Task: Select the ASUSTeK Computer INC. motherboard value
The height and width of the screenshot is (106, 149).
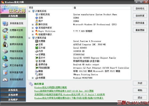Action: coord(89,45)
